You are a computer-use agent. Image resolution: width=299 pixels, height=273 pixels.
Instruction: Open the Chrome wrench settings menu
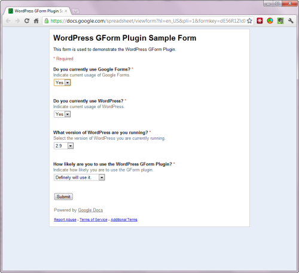[291, 21]
